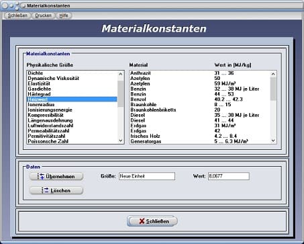
Task: Select the Braunkohle row
Action: pos(200,105)
